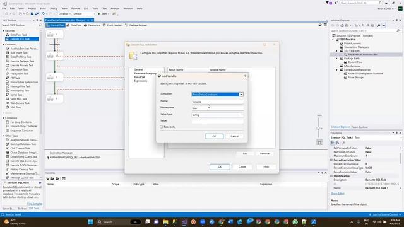The width and height of the screenshot is (404, 227).
Task: Click the Find Samples link in toolbox
Action: [35, 204]
